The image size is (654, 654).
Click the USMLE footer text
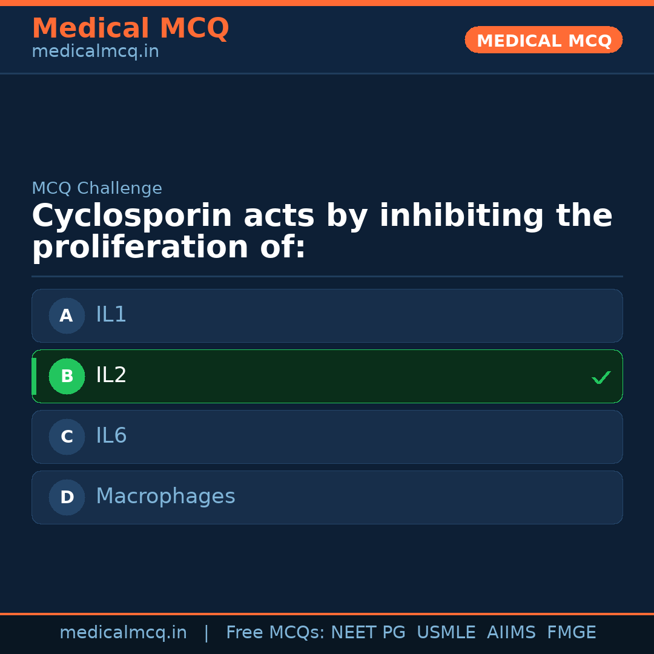pos(446,633)
